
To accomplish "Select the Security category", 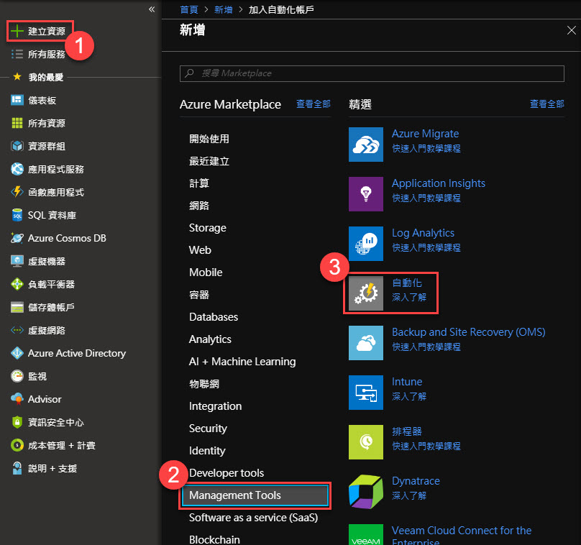I will coord(208,429).
